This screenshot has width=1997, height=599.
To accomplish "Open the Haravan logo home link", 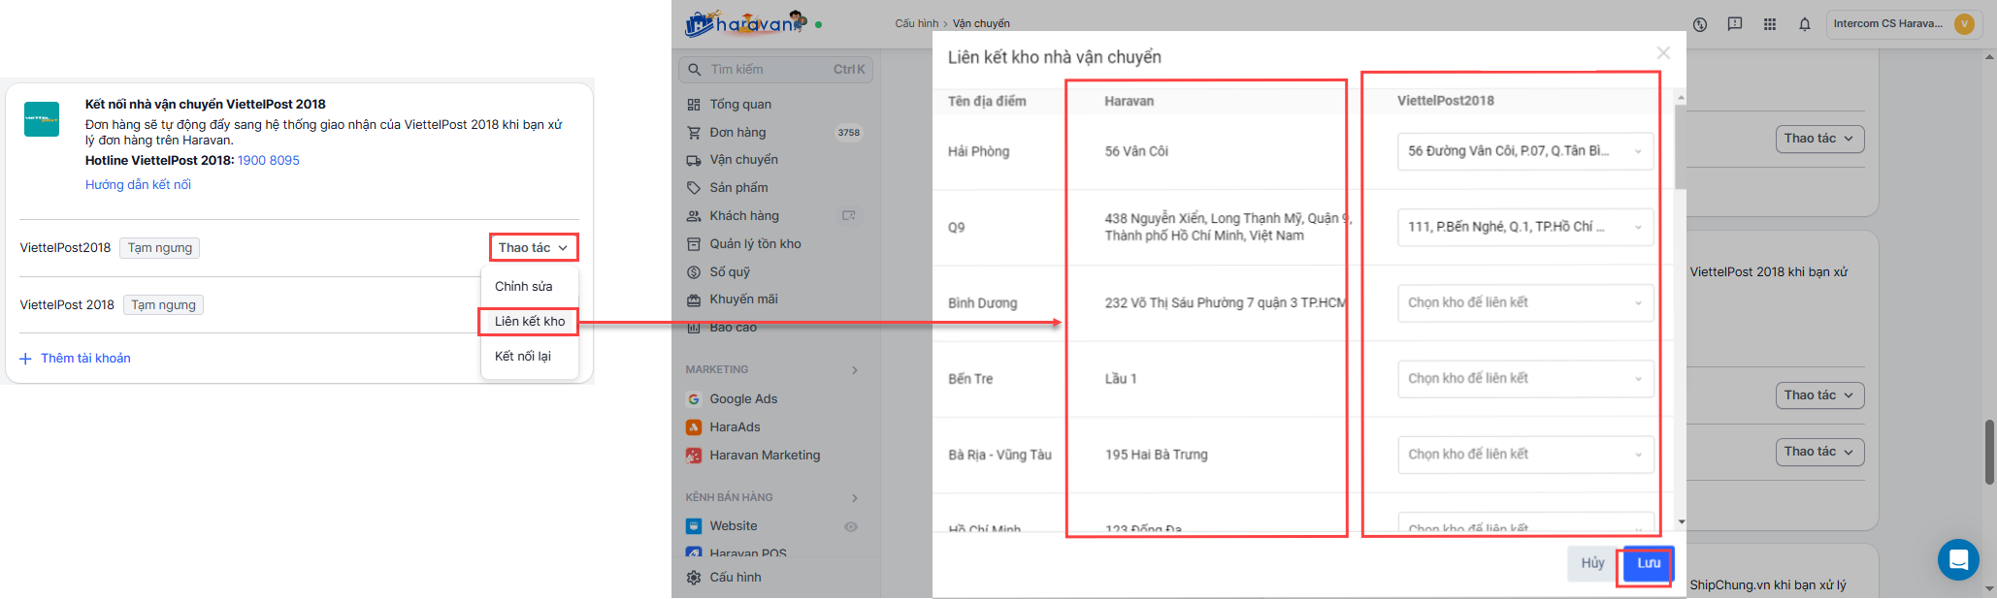I will [745, 23].
